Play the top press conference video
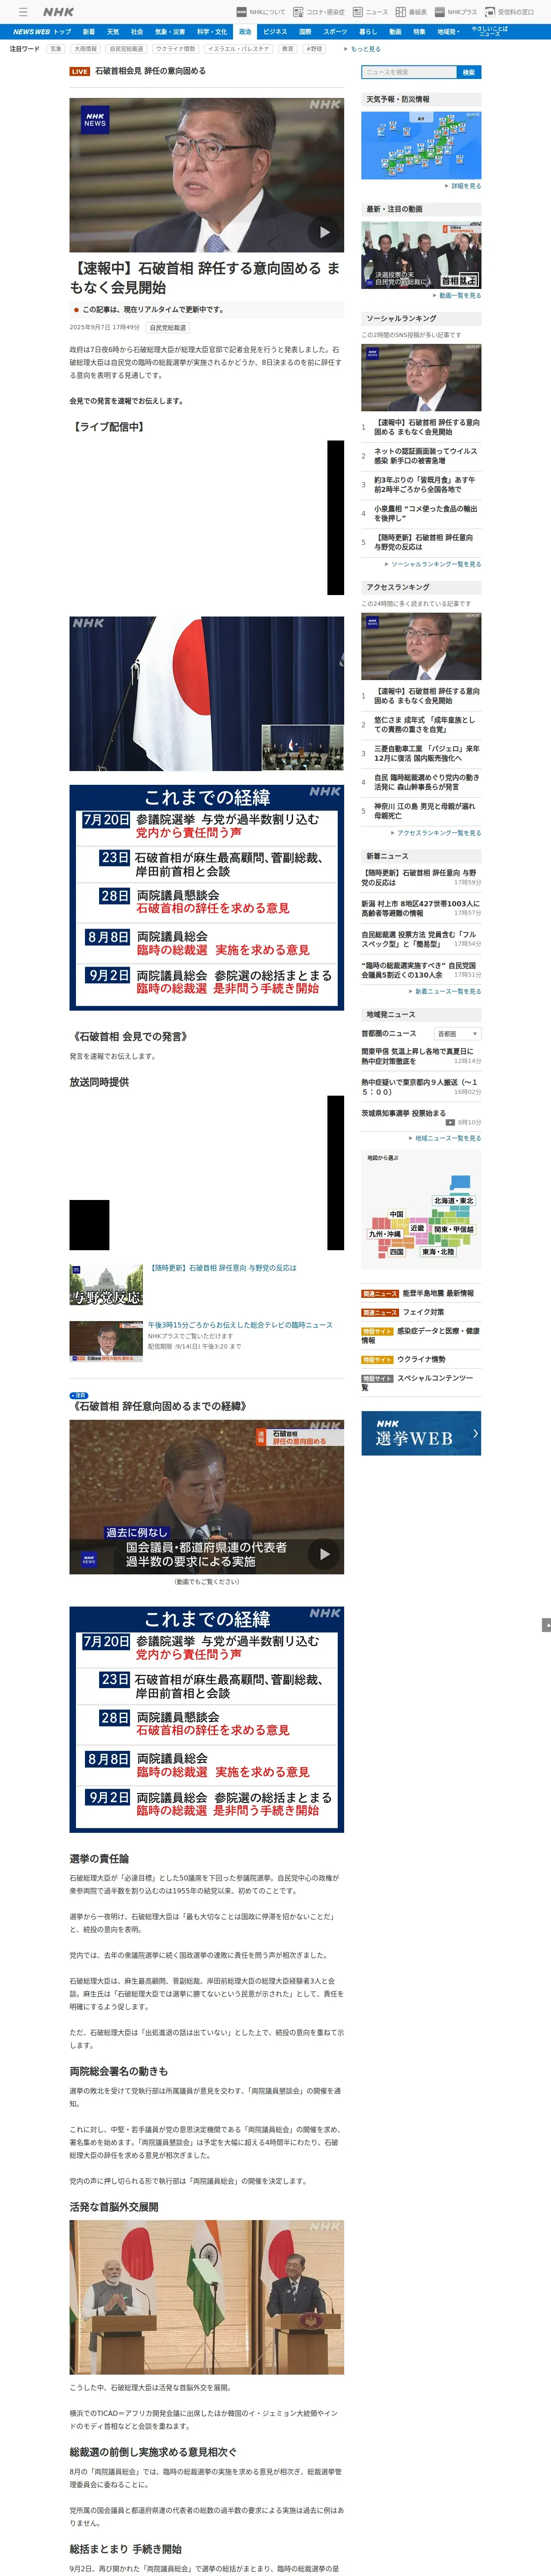Screen dimensions: 551x2576 (323, 232)
